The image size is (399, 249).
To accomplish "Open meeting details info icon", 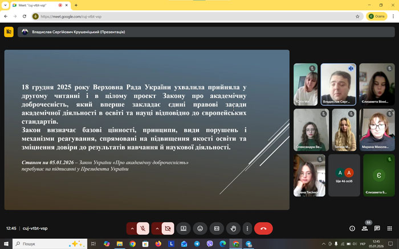I will (352, 228).
